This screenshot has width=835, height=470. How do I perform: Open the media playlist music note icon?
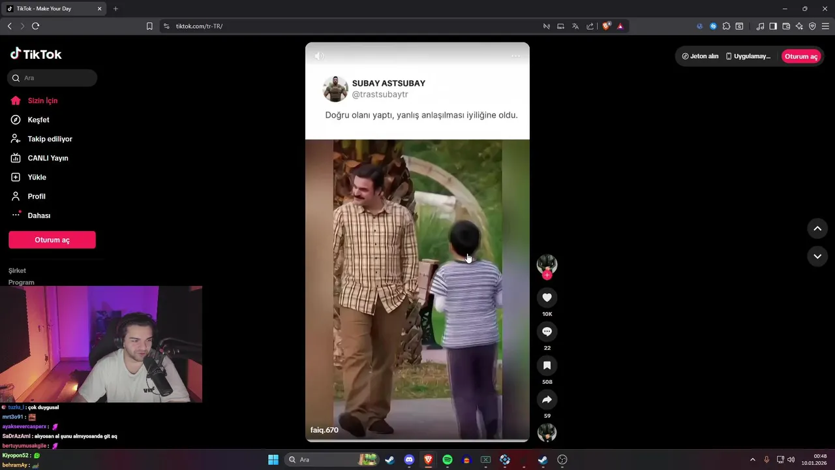click(760, 26)
